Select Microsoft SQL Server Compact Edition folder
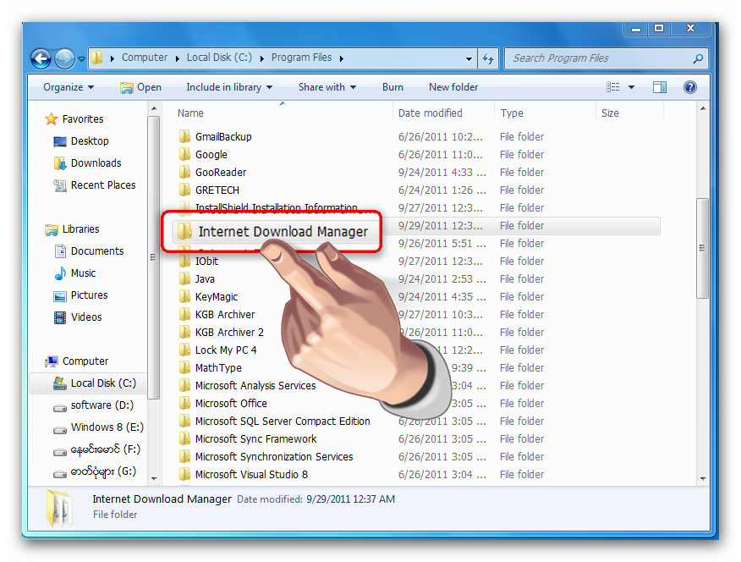The height and width of the screenshot is (562, 741). 275,421
